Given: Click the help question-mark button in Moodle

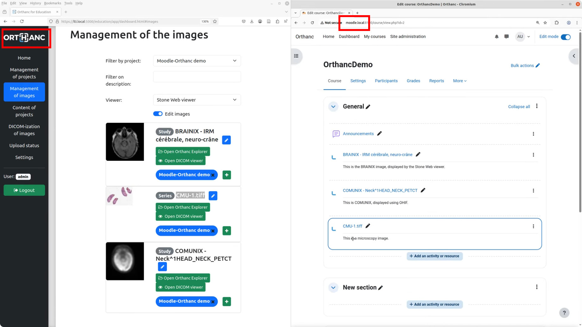Looking at the screenshot, I should click(564, 313).
